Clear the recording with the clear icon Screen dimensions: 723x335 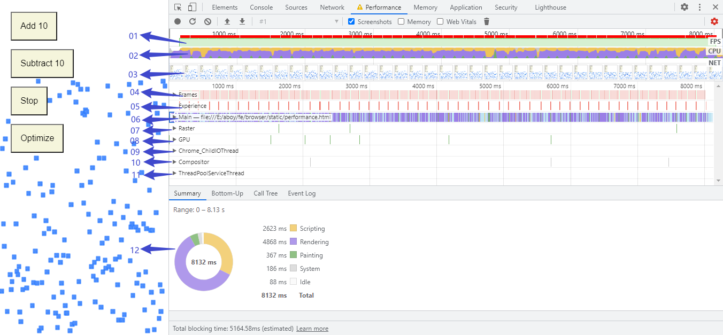pos(207,21)
